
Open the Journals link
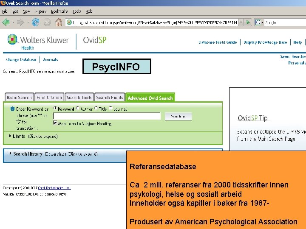tap(50, 60)
